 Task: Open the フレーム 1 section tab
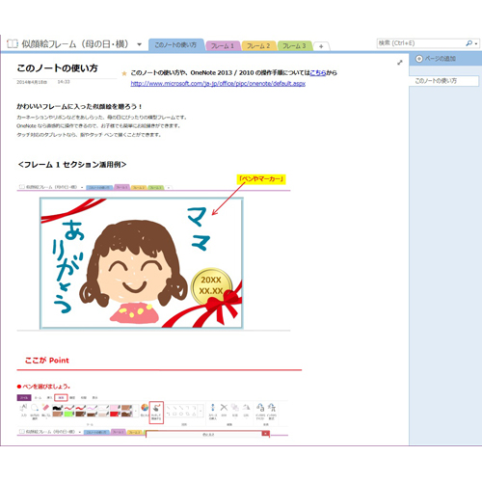pos(223,46)
